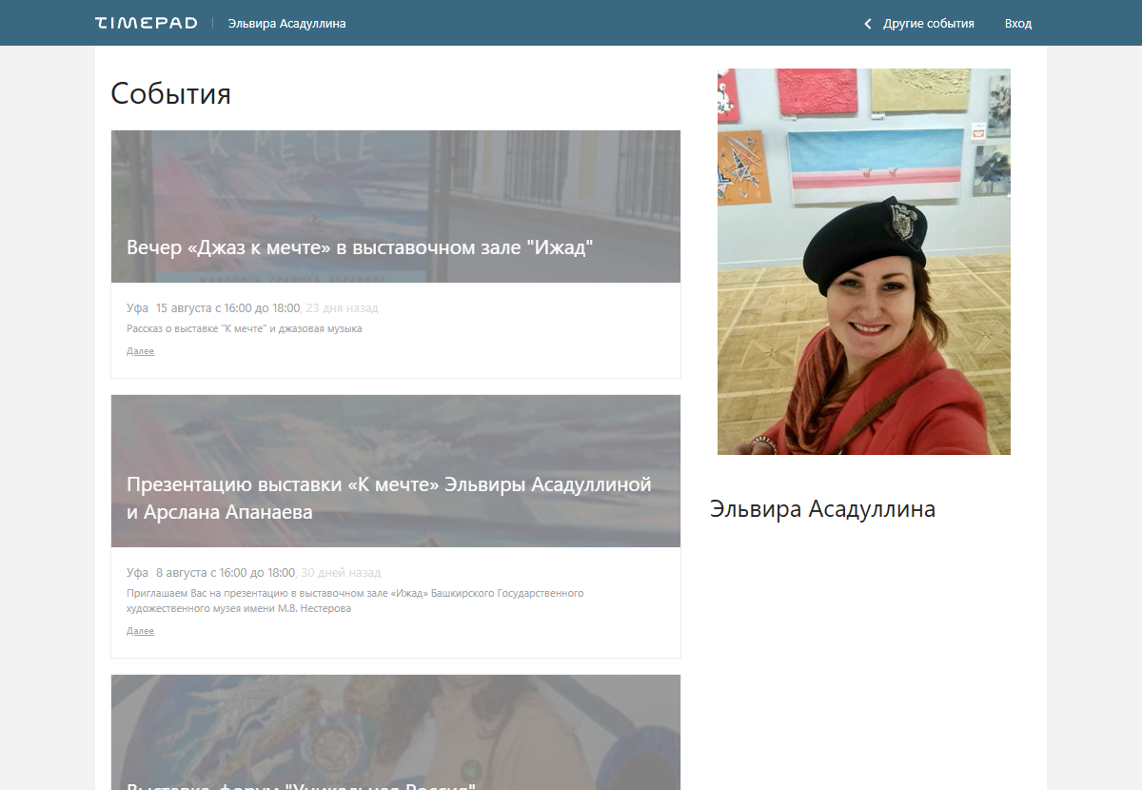Click Далее under the exhibition presentation event

(140, 631)
